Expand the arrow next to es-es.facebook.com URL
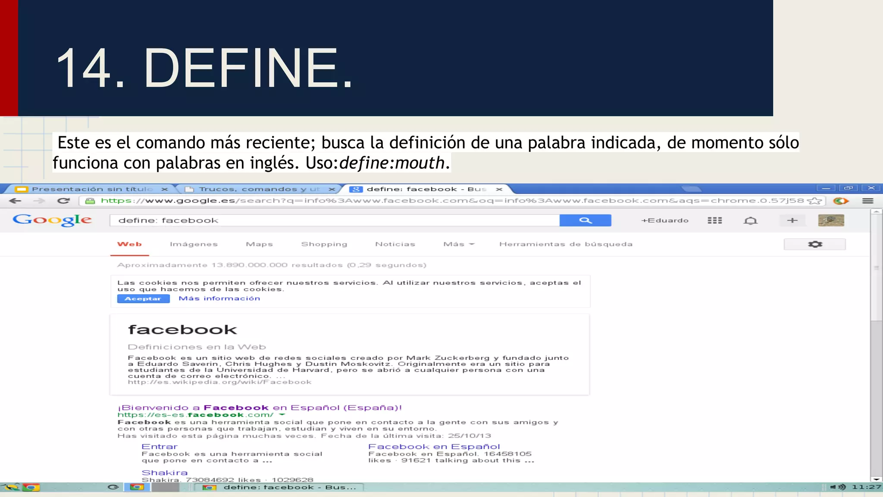The image size is (883, 497). coord(282,415)
